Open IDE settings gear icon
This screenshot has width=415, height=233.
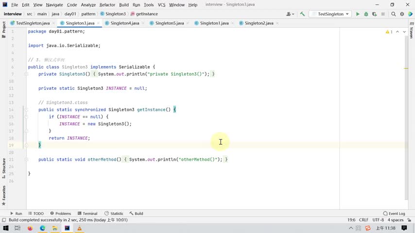pyautogui.click(x=402, y=14)
